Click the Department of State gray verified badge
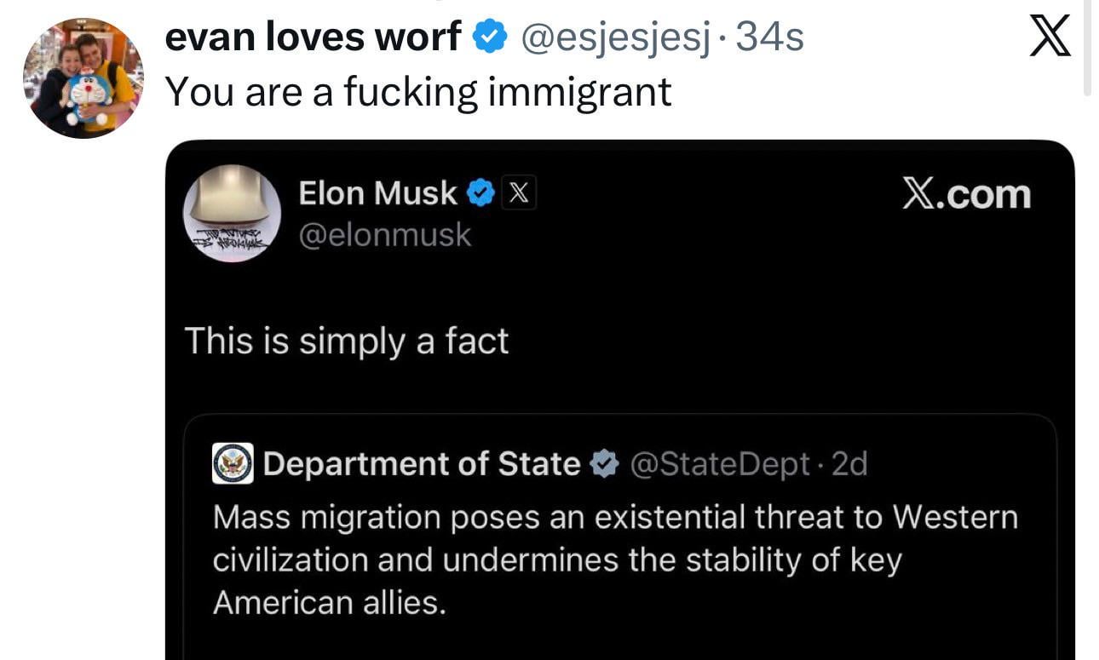The height and width of the screenshot is (660, 1099). point(604,464)
